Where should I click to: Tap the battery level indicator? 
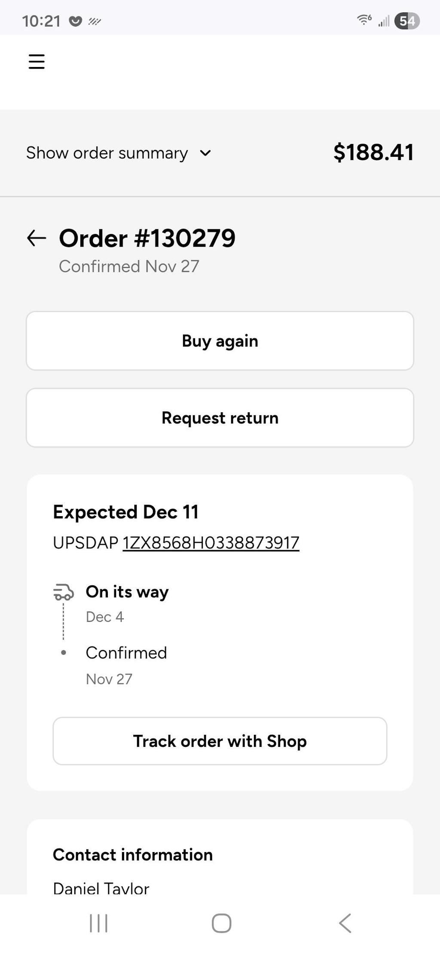tap(406, 21)
